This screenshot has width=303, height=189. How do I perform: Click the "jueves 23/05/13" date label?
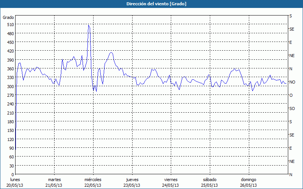point(131,182)
